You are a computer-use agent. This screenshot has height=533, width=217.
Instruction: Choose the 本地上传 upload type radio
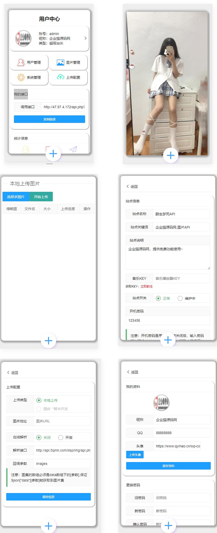[39, 400]
